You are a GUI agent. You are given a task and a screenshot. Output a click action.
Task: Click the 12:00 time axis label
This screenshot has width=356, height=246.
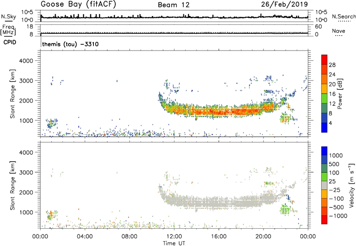coord(174,237)
